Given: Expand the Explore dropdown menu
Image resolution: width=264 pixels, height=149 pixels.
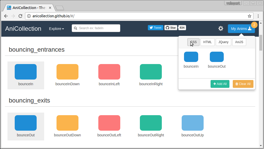Looking at the screenshot, I should point(57,29).
